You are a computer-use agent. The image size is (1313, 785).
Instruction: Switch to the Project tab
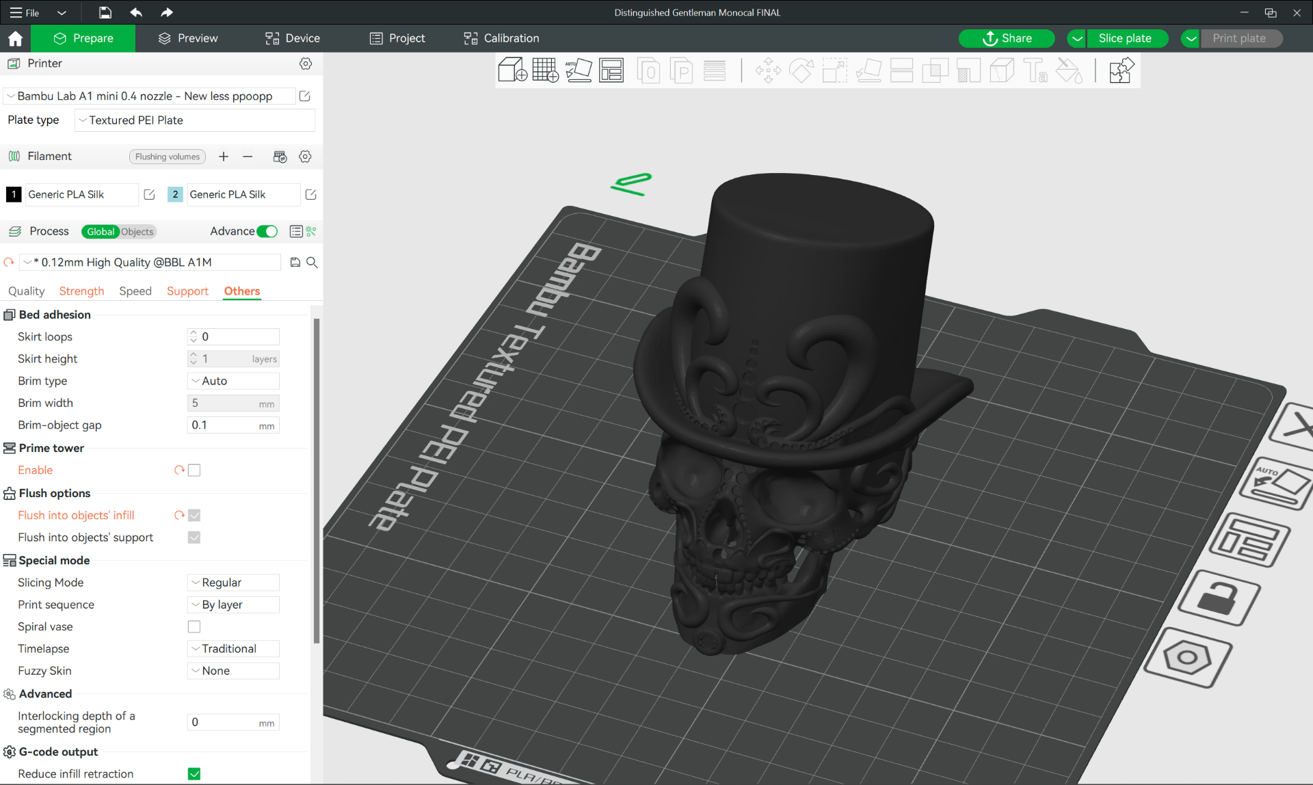(397, 39)
